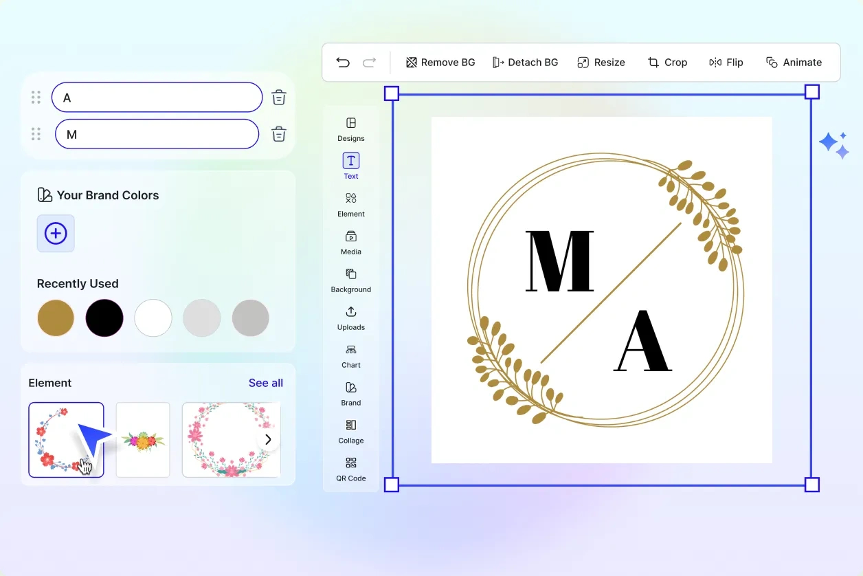Select the Chart sidebar tool
The width and height of the screenshot is (863, 576).
[x=350, y=355]
